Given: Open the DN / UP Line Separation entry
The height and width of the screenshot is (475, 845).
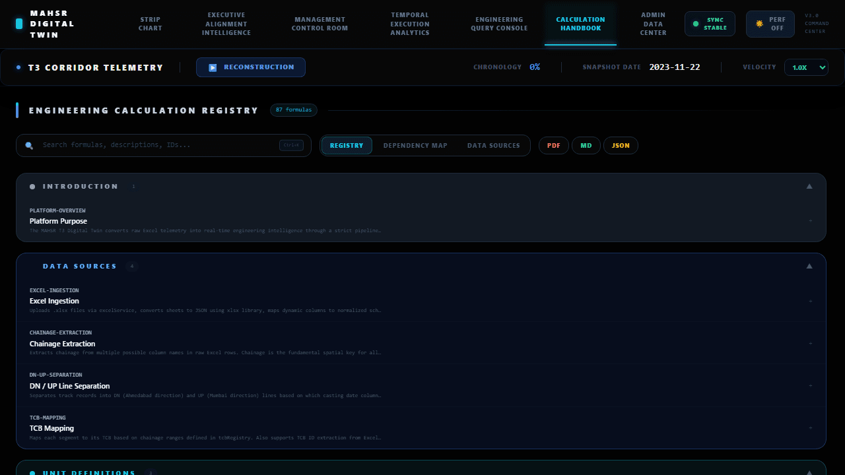Looking at the screenshot, I should (x=421, y=386).
